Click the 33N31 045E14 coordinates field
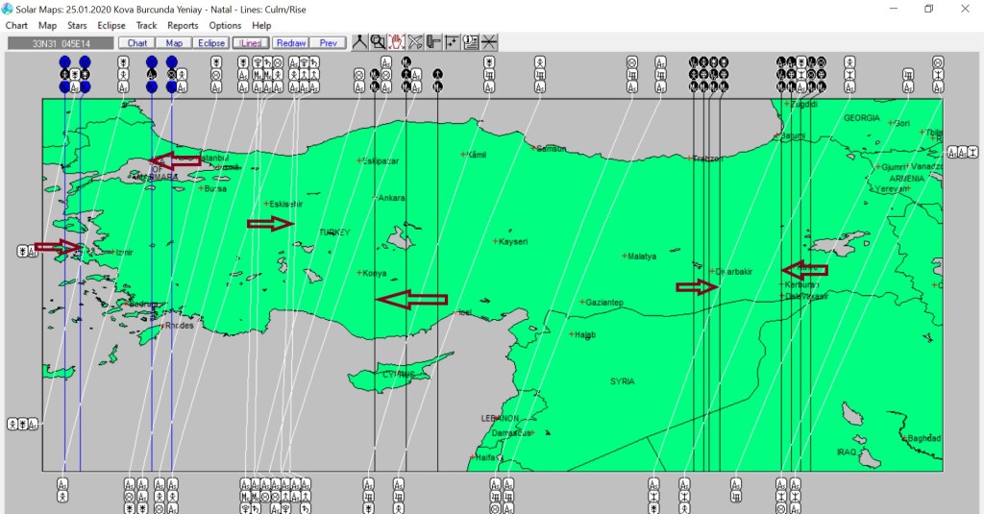 tap(60, 43)
